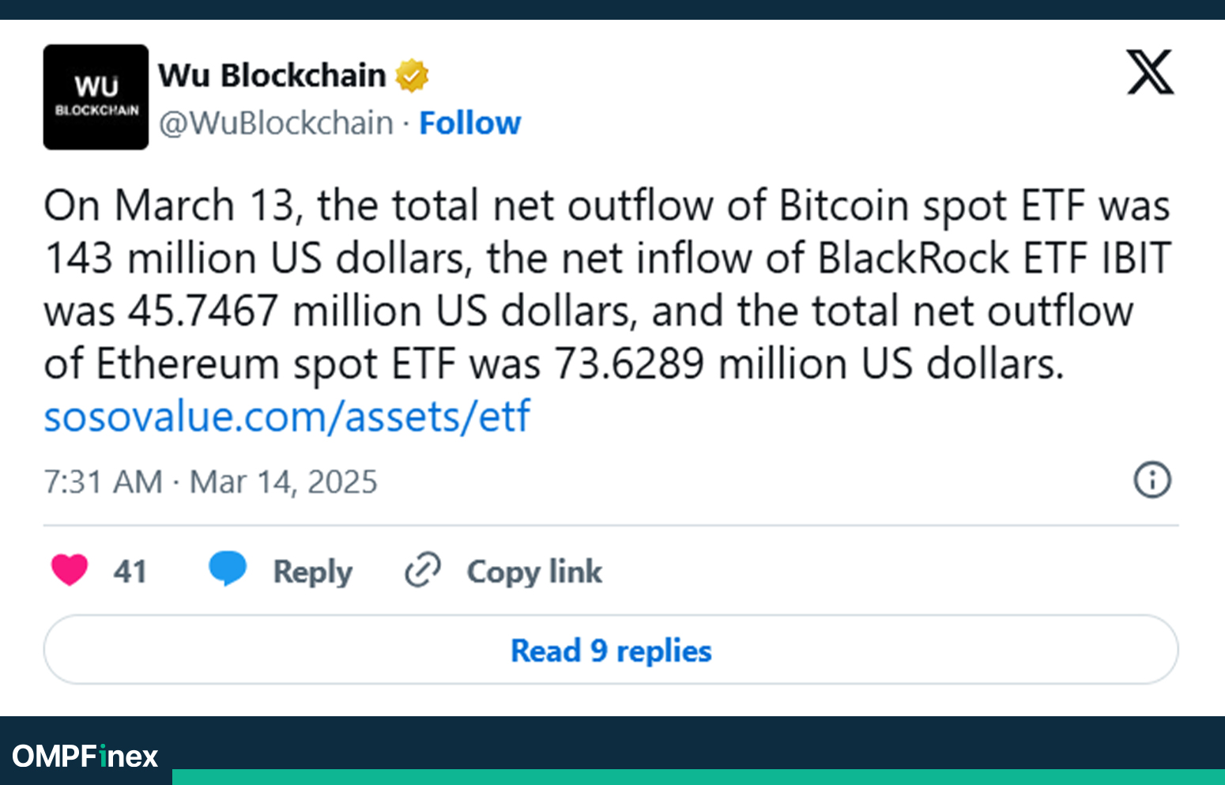
Task: Click the Copy link label
Action: 534,572
